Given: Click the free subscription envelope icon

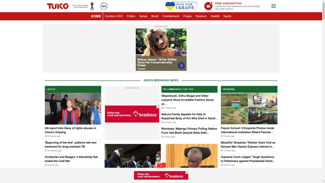Looking at the screenshot, I should [x=208, y=6].
